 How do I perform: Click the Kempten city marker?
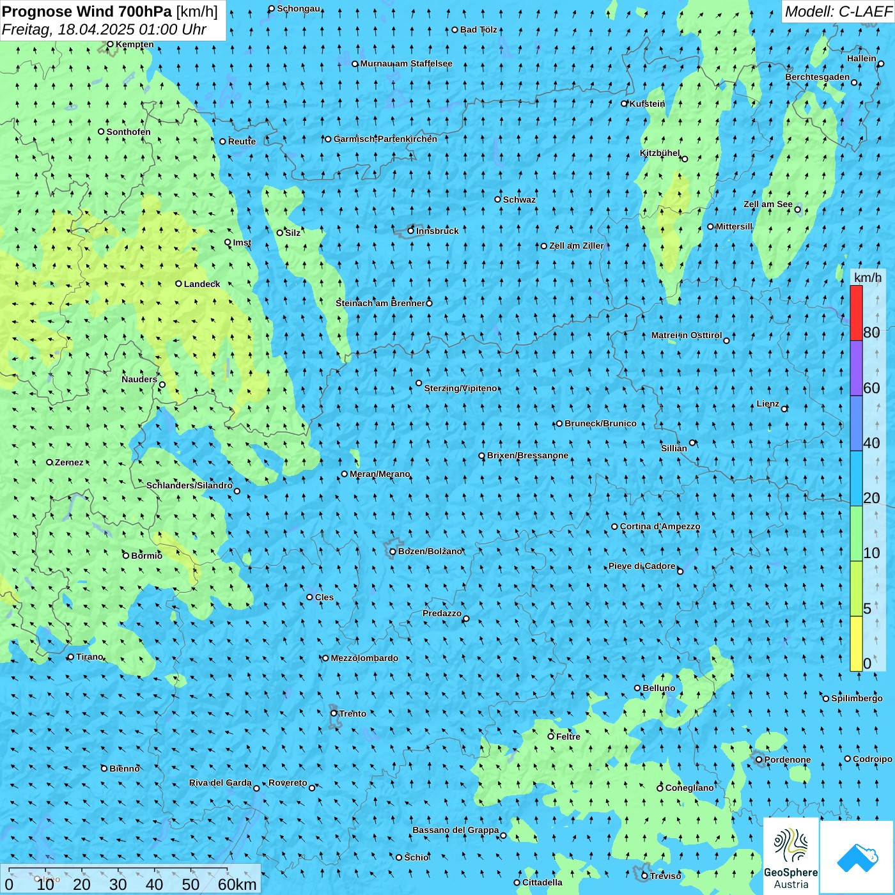click(110, 44)
